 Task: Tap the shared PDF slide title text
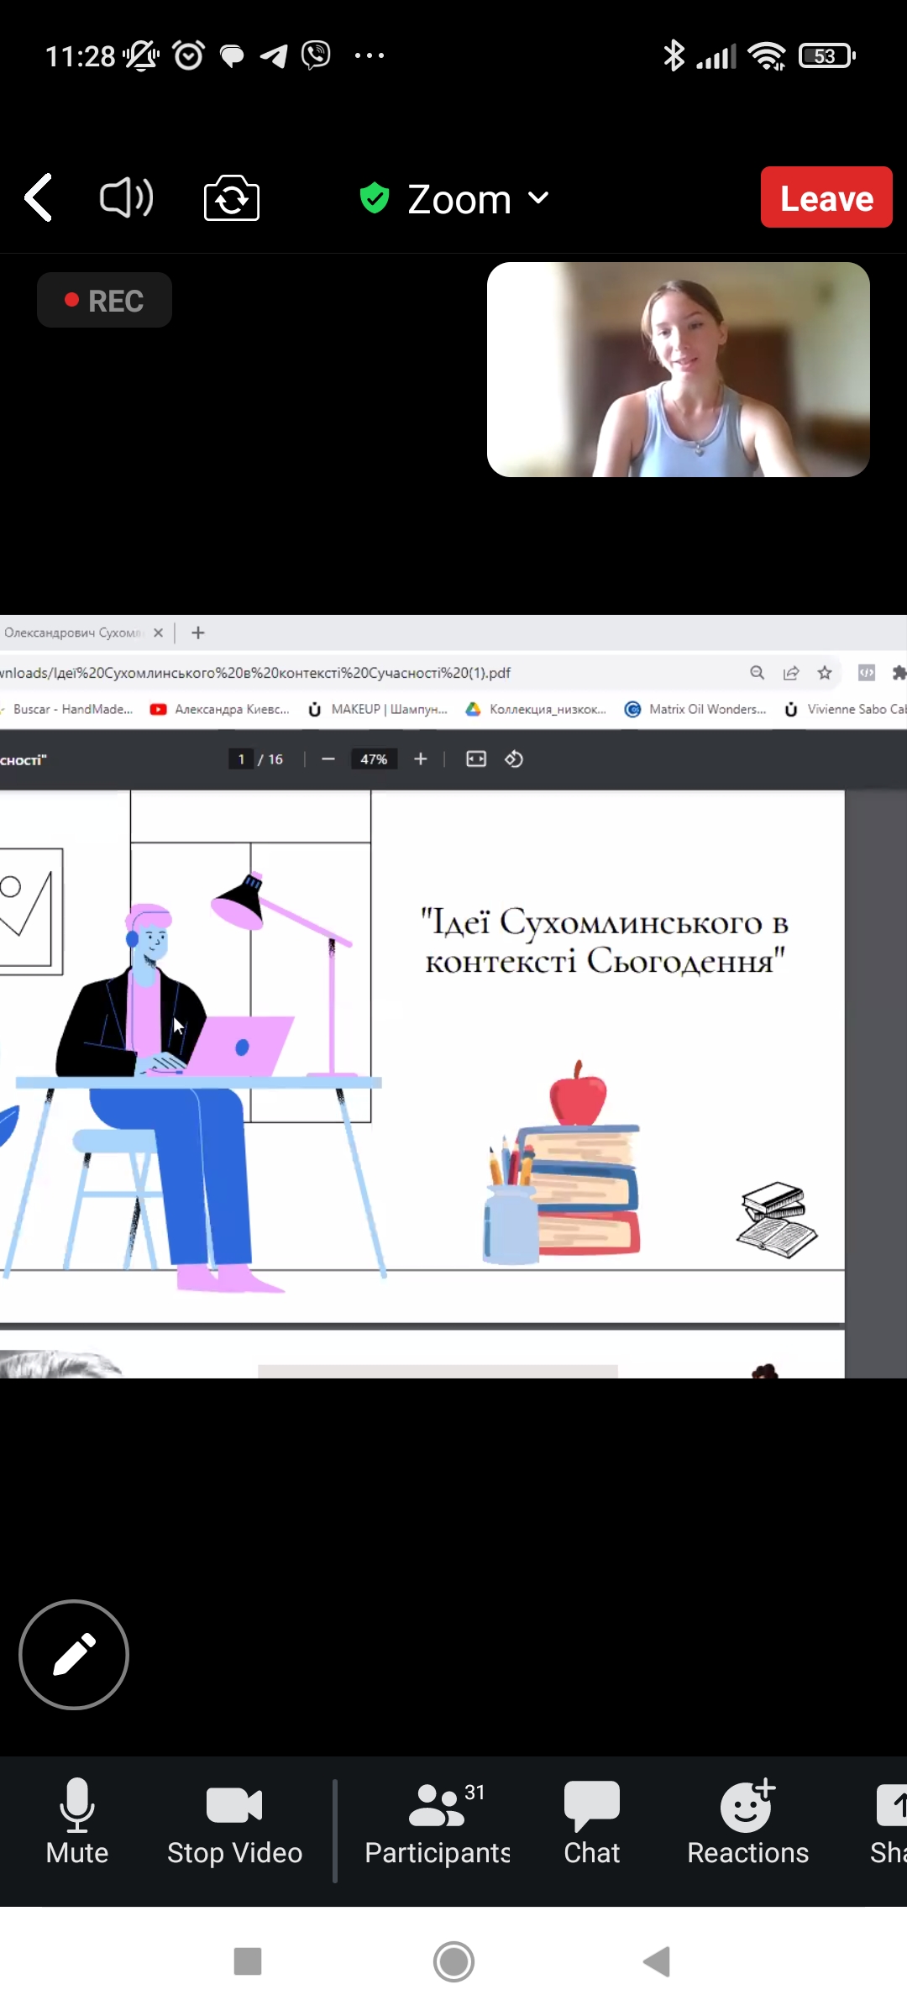(x=604, y=942)
